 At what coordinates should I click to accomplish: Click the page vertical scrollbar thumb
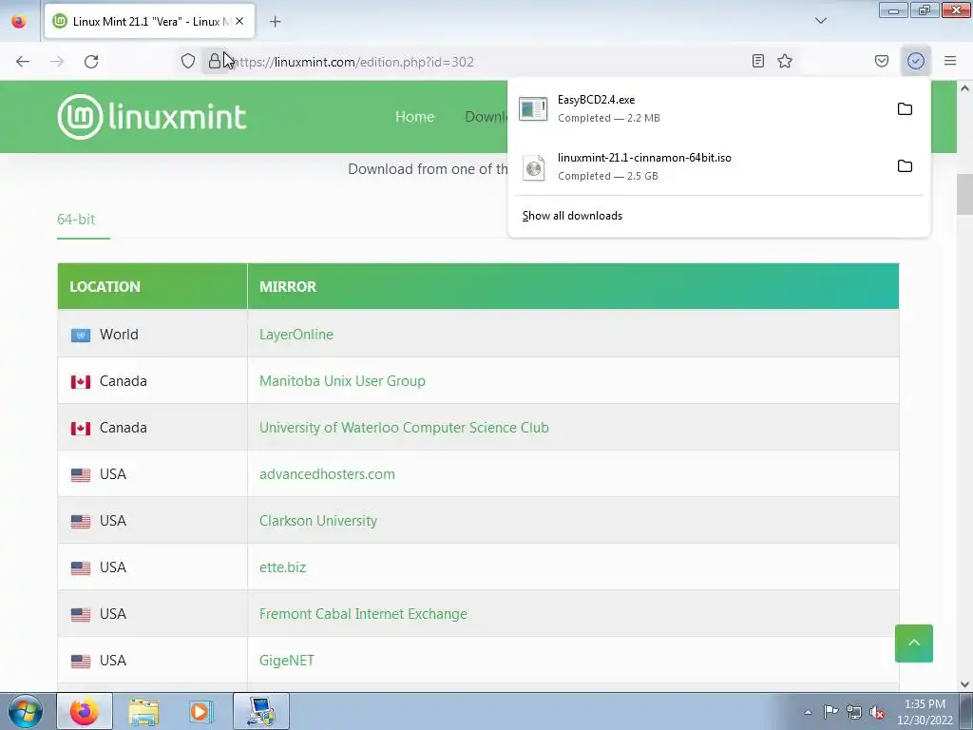pyautogui.click(x=965, y=194)
